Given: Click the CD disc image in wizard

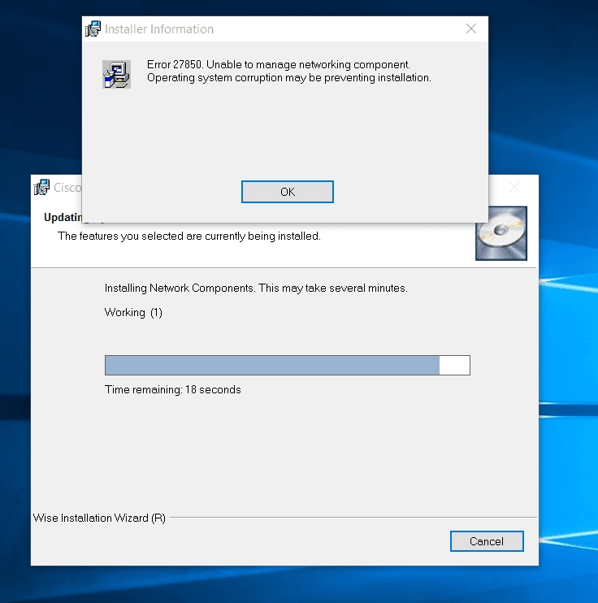Looking at the screenshot, I should point(500,233).
